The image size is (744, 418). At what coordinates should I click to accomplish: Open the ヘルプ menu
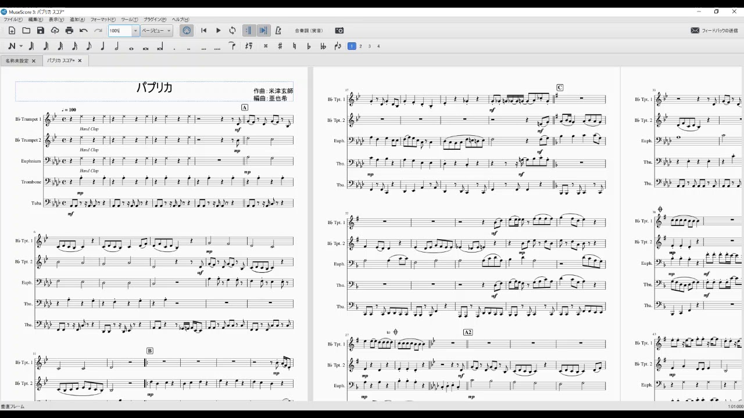(180, 20)
